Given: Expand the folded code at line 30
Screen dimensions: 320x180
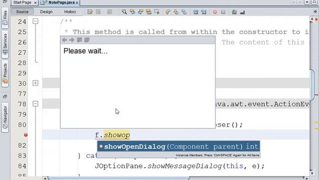Looking at the screenshot, I should 35,83.
